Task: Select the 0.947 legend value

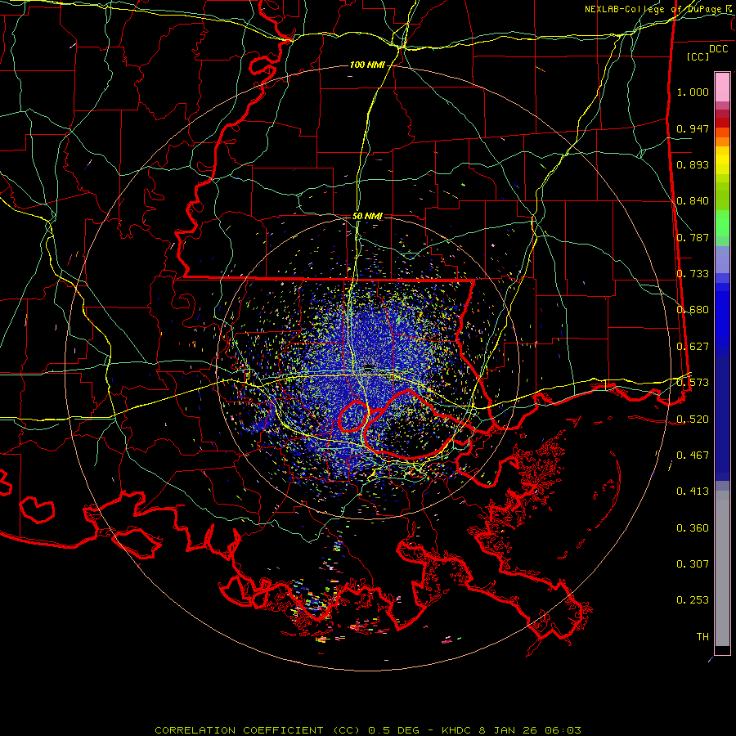Action: (x=693, y=128)
